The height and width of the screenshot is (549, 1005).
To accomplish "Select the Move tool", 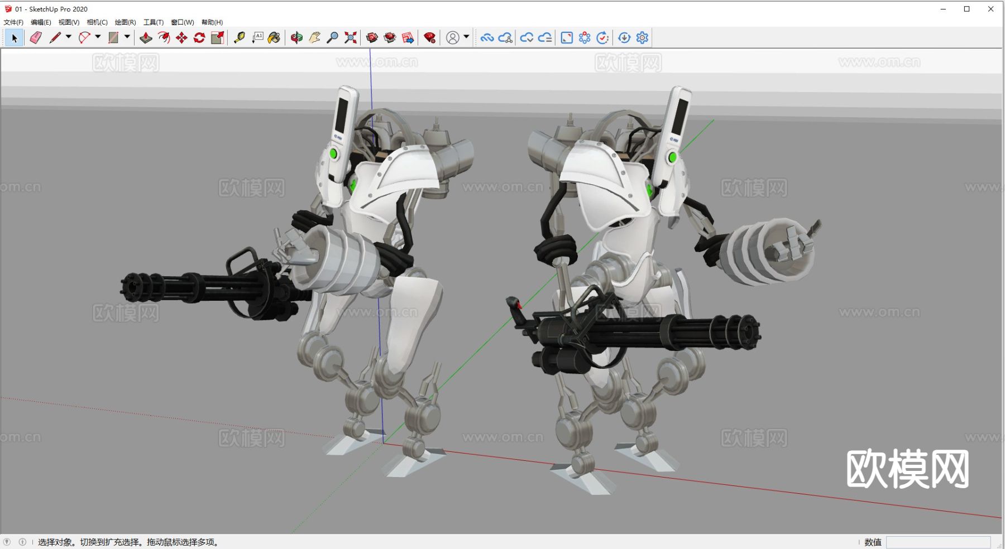I will click(181, 38).
